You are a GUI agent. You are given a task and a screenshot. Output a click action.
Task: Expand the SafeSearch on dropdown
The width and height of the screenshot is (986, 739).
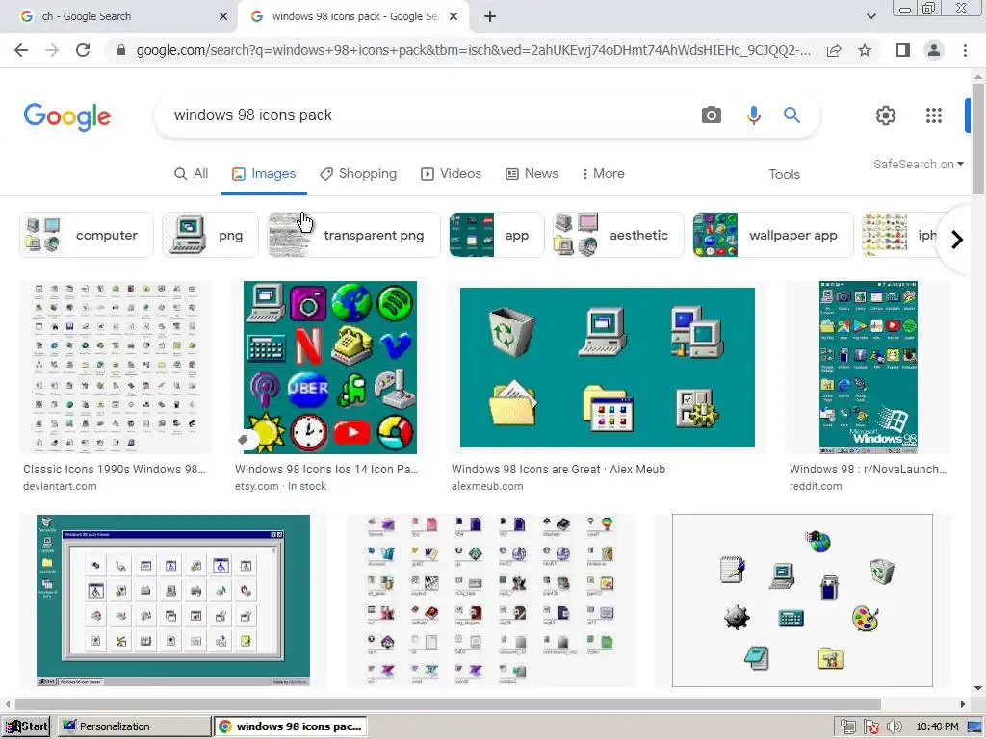click(x=918, y=164)
